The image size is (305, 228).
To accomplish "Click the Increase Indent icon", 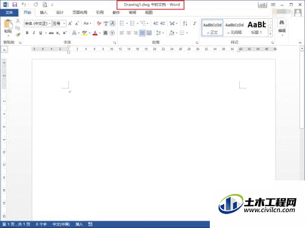I will [x=162, y=24].
